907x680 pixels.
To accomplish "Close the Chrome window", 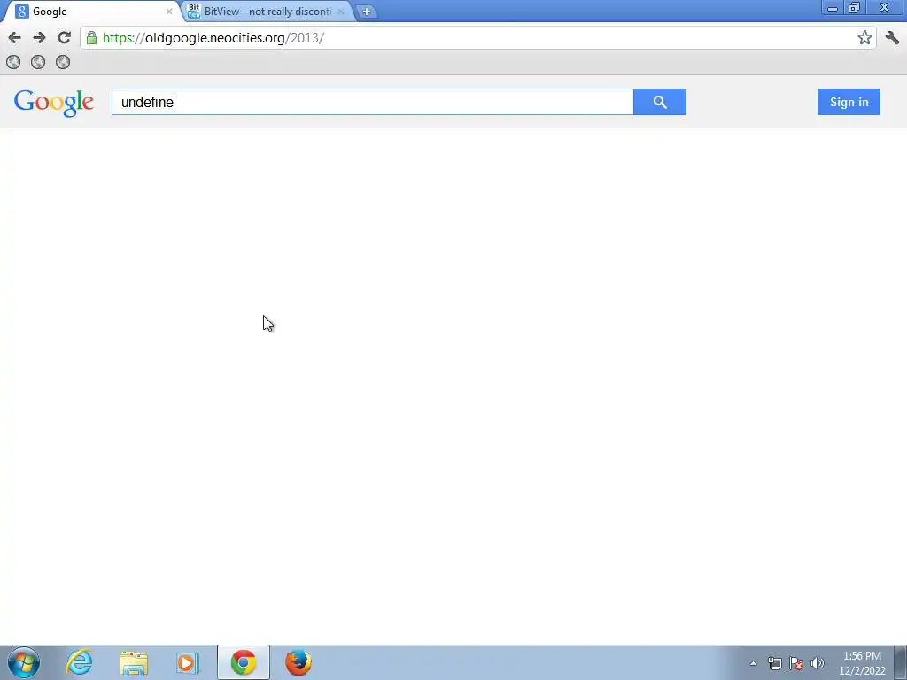I will coord(885,8).
